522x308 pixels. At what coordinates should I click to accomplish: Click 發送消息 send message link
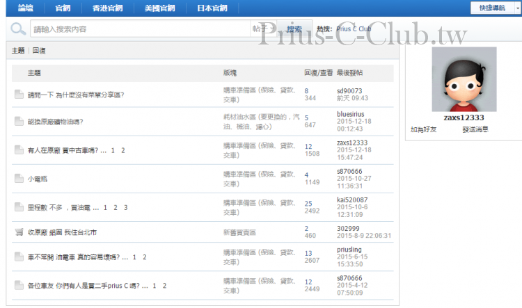[475, 129]
